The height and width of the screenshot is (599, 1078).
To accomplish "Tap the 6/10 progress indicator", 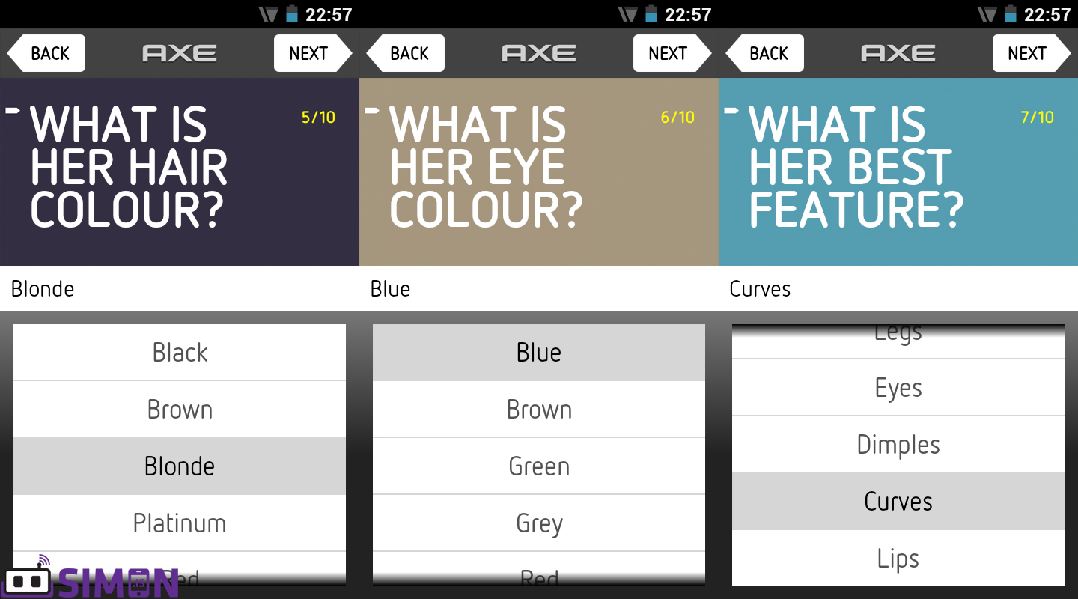I will click(677, 118).
